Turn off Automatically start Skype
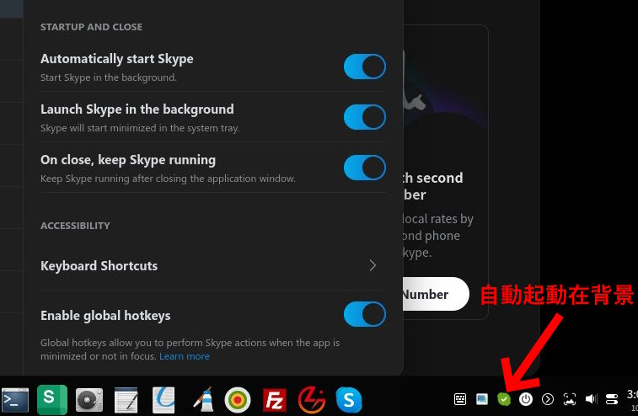This screenshot has width=638, height=416. click(x=365, y=67)
